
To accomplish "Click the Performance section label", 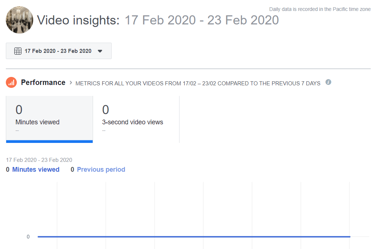I will [43, 82].
